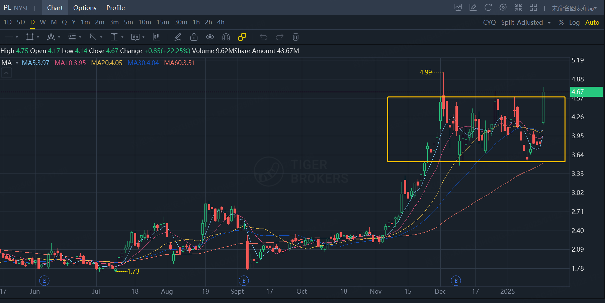This screenshot has width=605, height=303.
Task: Select the 3m interval
Action: tap(114, 22)
